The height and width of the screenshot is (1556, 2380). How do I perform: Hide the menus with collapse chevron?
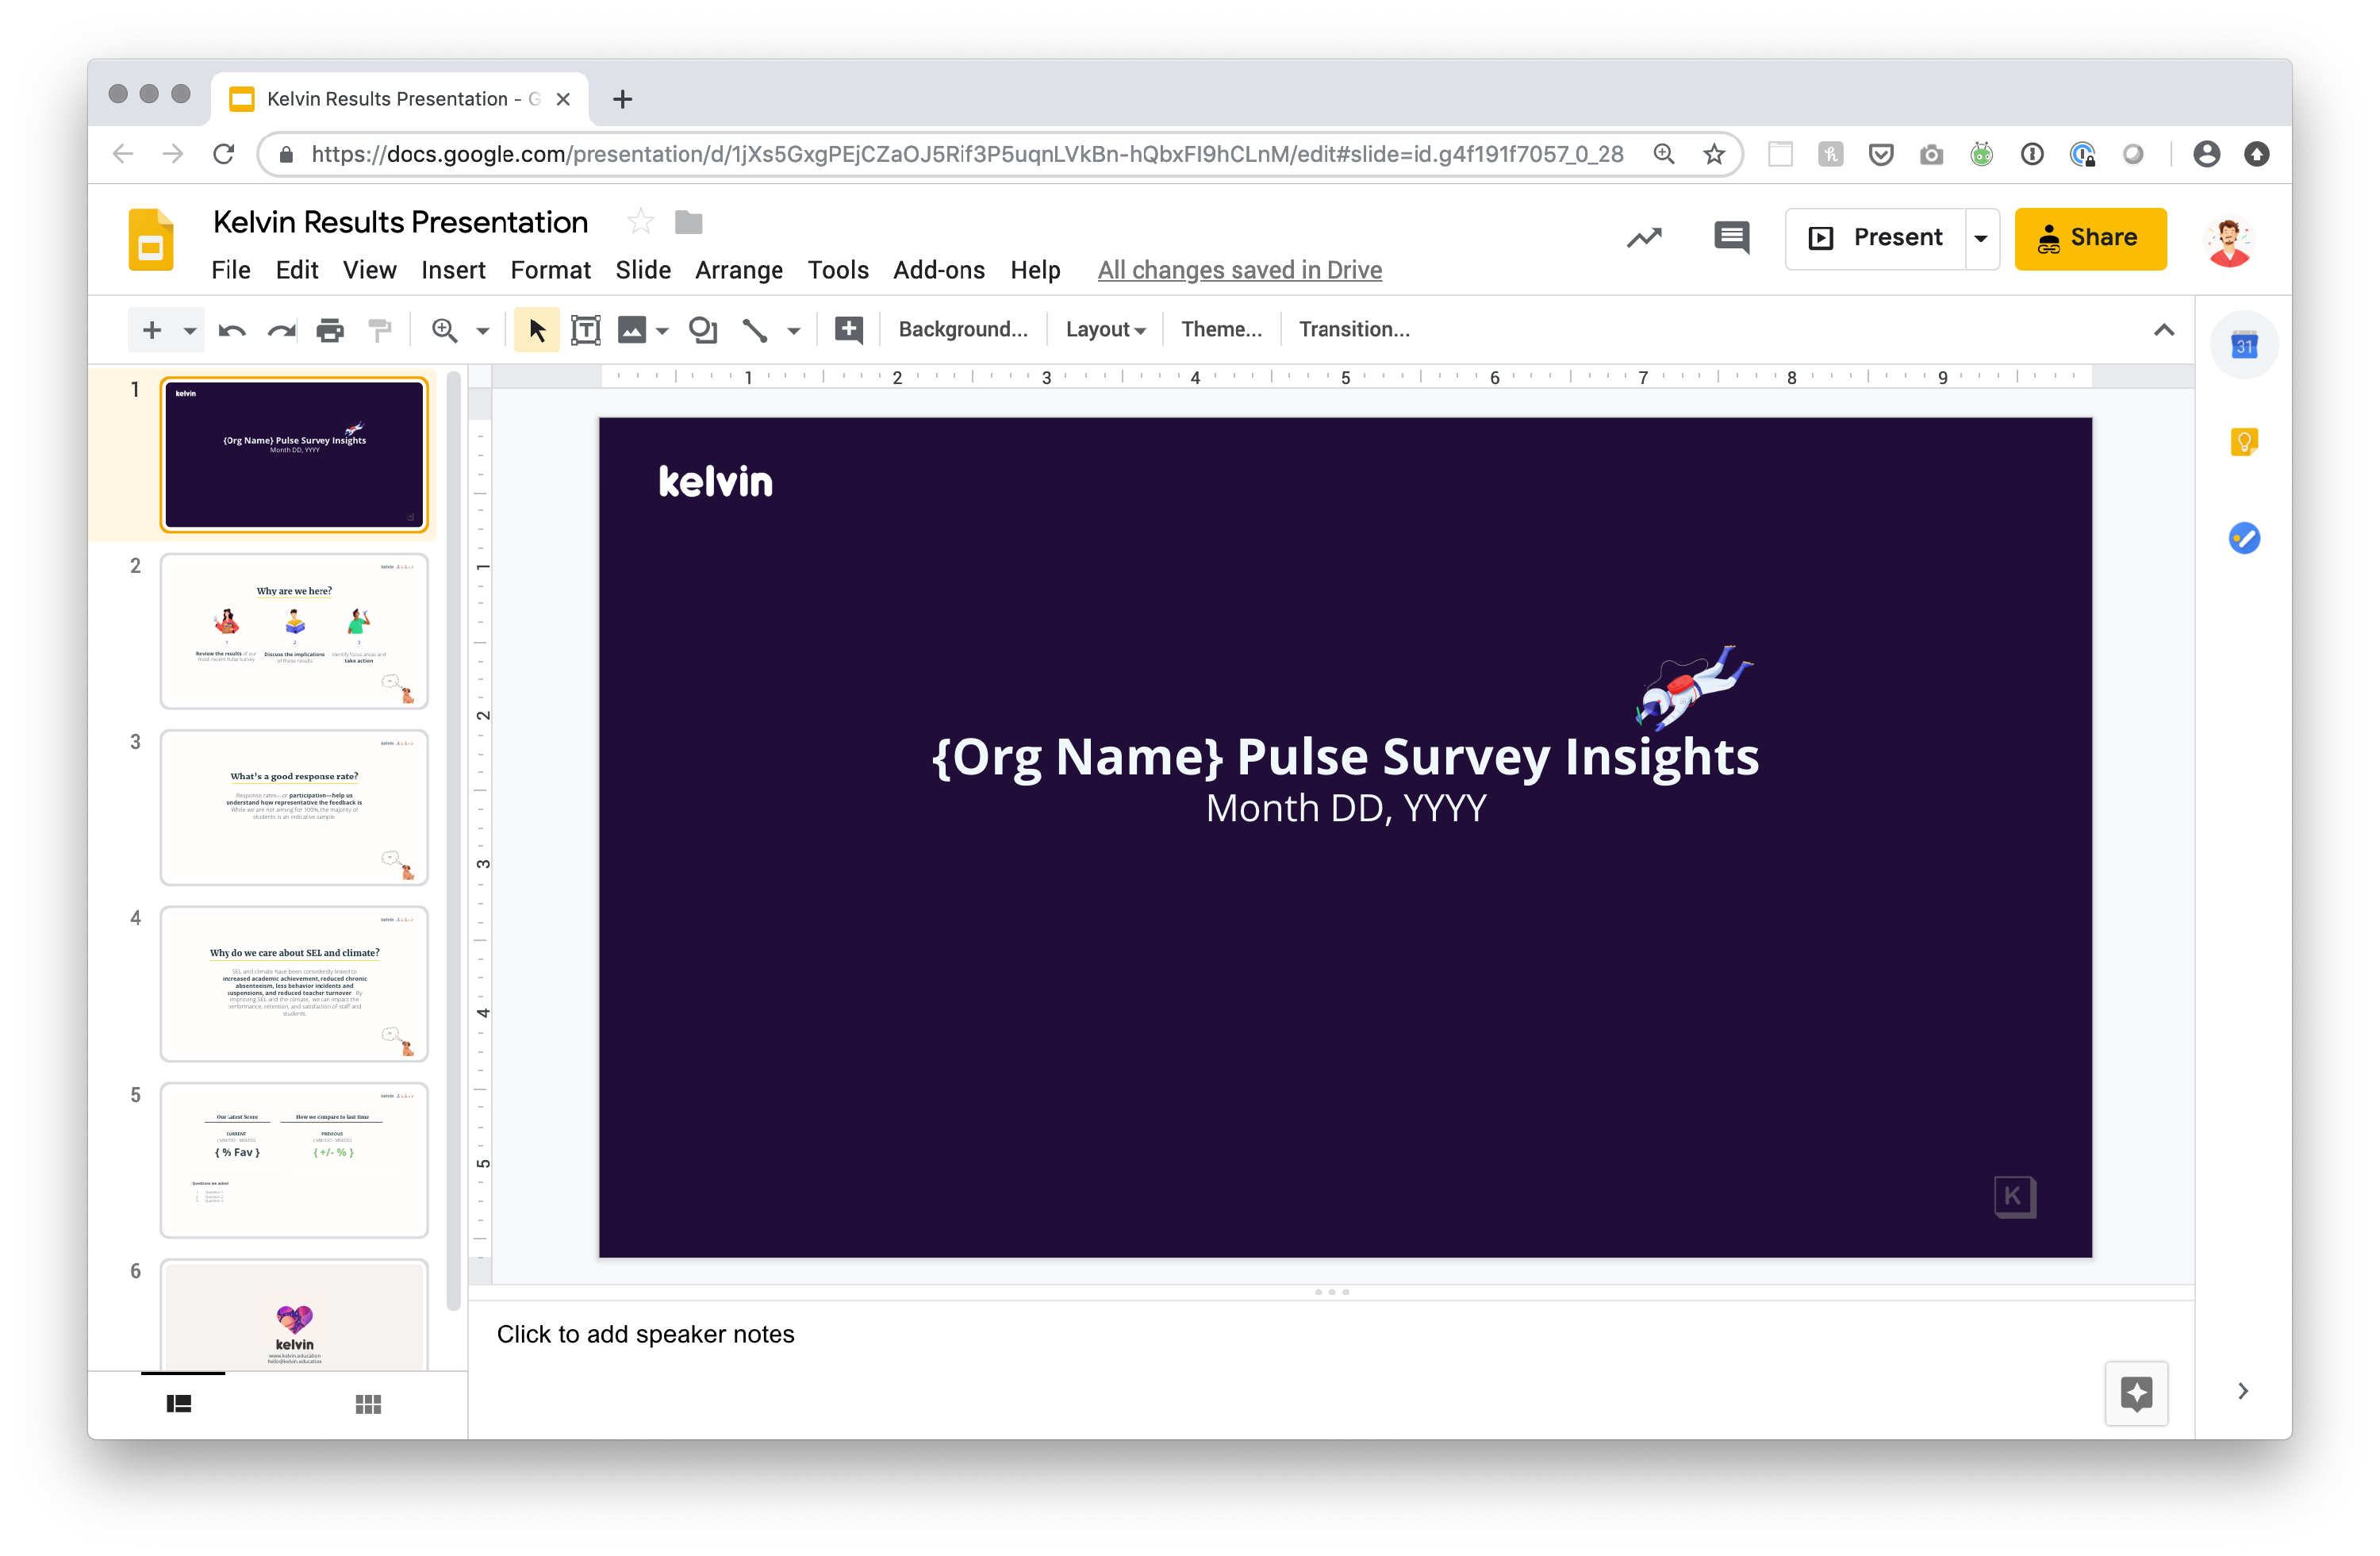point(2163,330)
